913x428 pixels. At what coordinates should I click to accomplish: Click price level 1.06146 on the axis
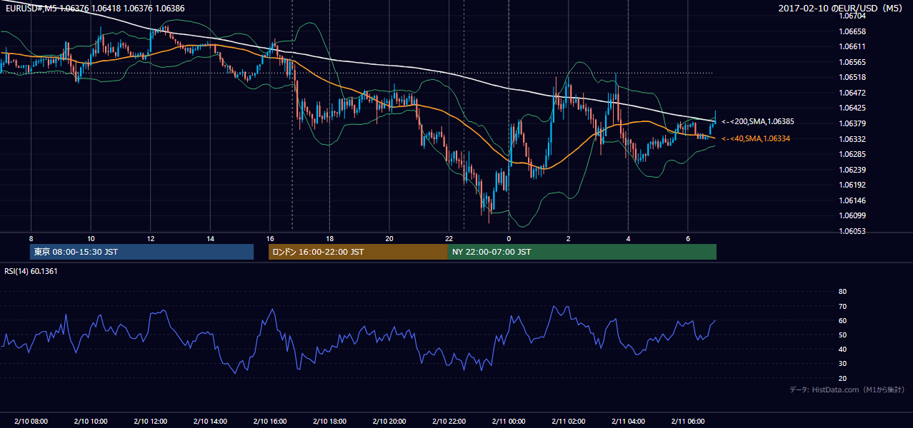point(853,200)
